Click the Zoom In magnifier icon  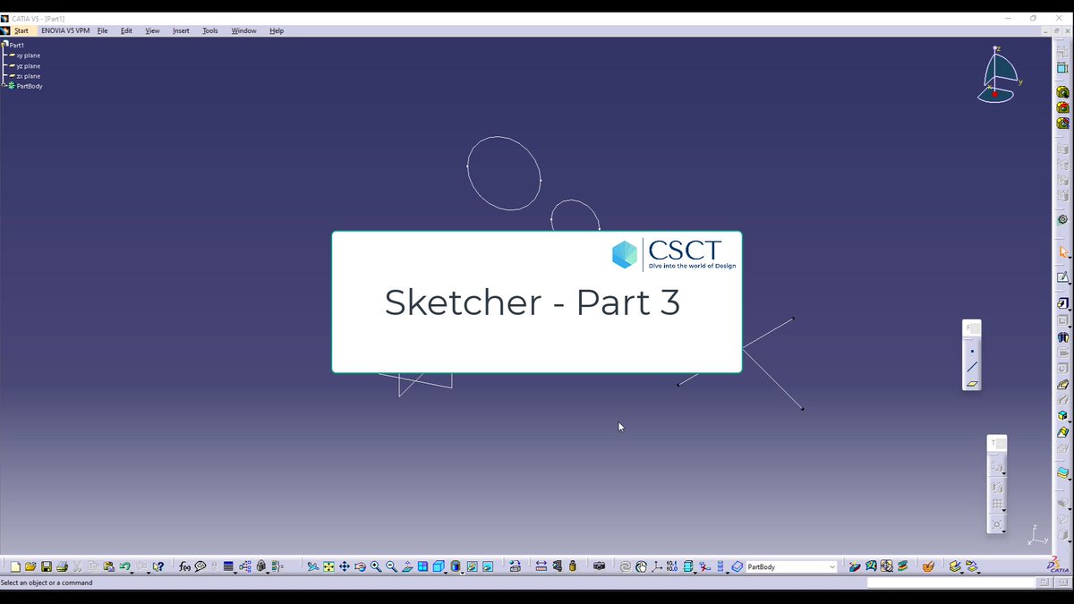click(376, 566)
